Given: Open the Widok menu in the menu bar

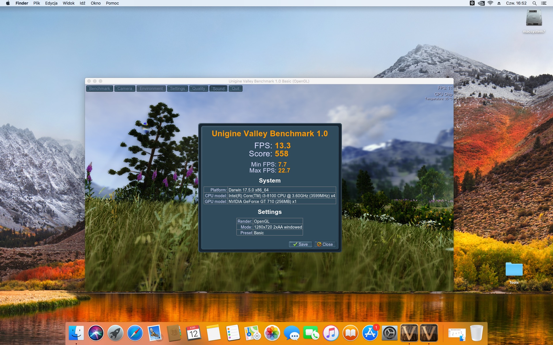Looking at the screenshot, I should coord(69,3).
